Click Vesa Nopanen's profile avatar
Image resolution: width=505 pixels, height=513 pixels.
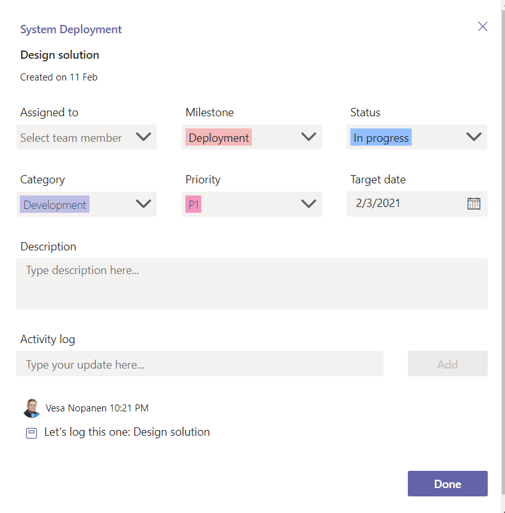pos(31,408)
